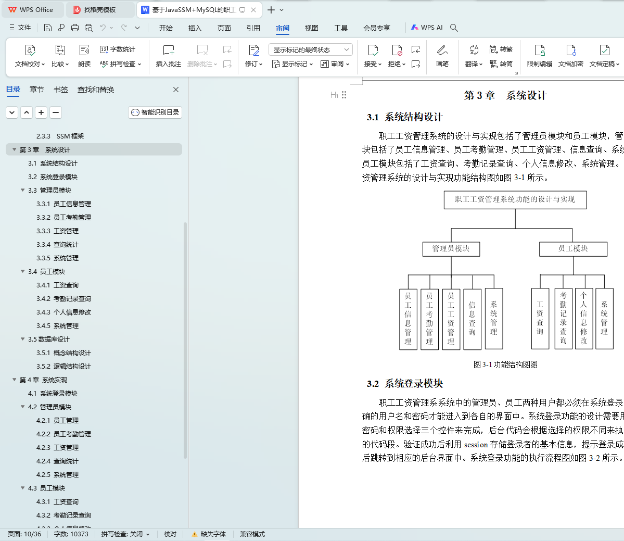This screenshot has width=624, height=541.
Task: Click the plus promote-level button in outline
Action: click(41, 112)
